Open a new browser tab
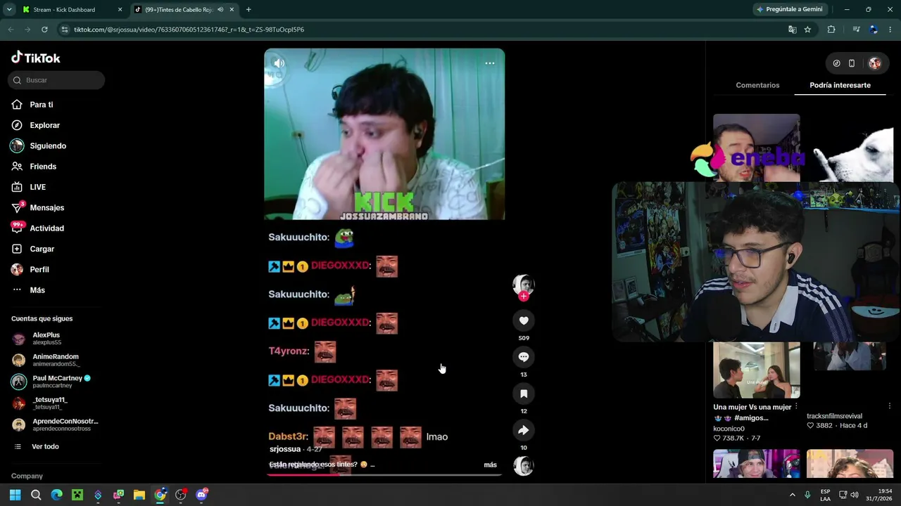901x506 pixels. 248,10
